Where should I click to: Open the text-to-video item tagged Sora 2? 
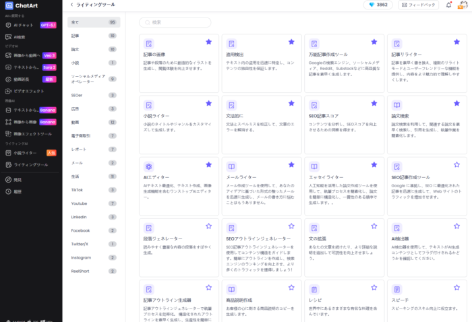[31, 67]
